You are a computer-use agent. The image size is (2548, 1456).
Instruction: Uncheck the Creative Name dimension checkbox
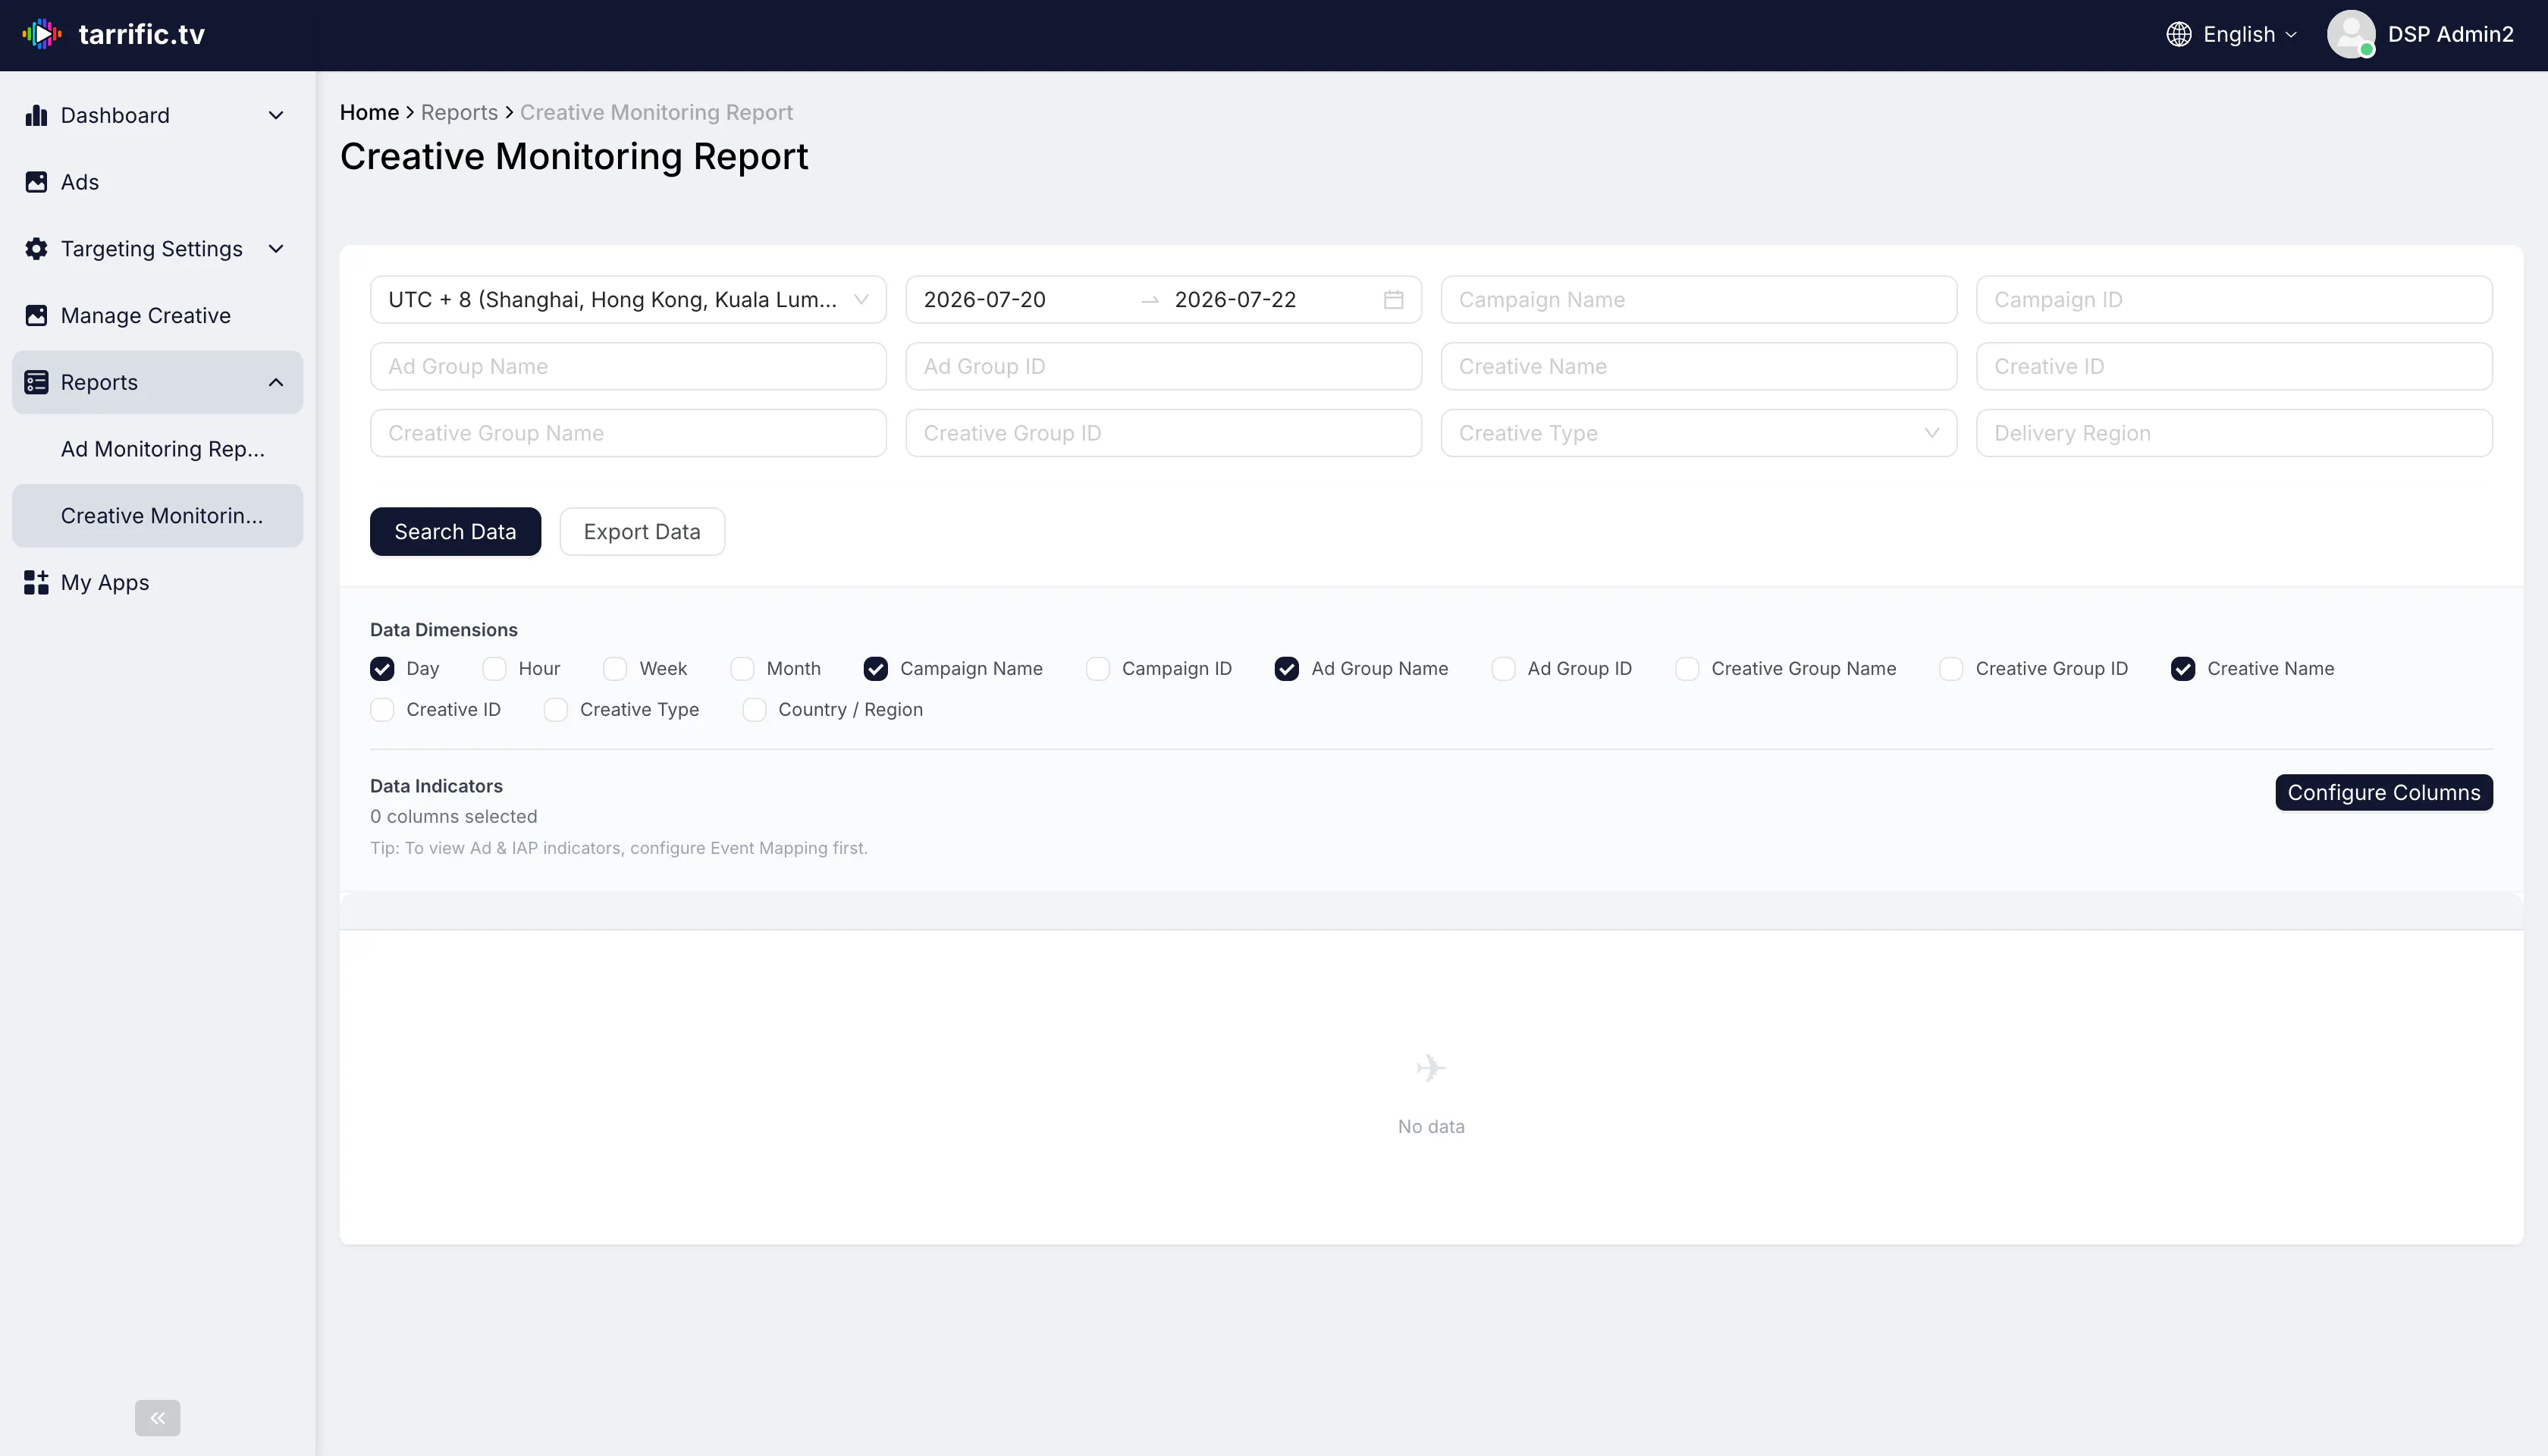click(x=2183, y=668)
